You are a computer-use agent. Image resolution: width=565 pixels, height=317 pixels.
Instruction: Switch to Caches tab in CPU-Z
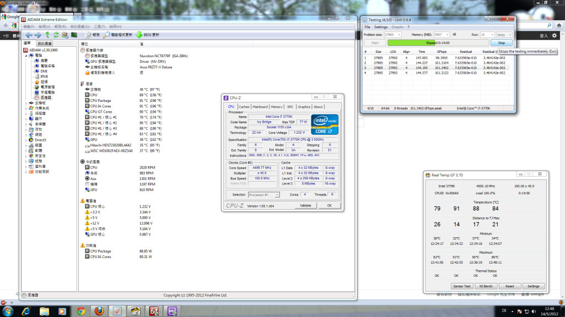pos(244,107)
